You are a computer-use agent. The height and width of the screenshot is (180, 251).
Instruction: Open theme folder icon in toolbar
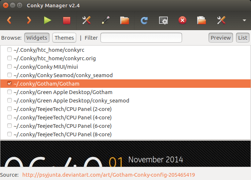[x=125, y=21]
